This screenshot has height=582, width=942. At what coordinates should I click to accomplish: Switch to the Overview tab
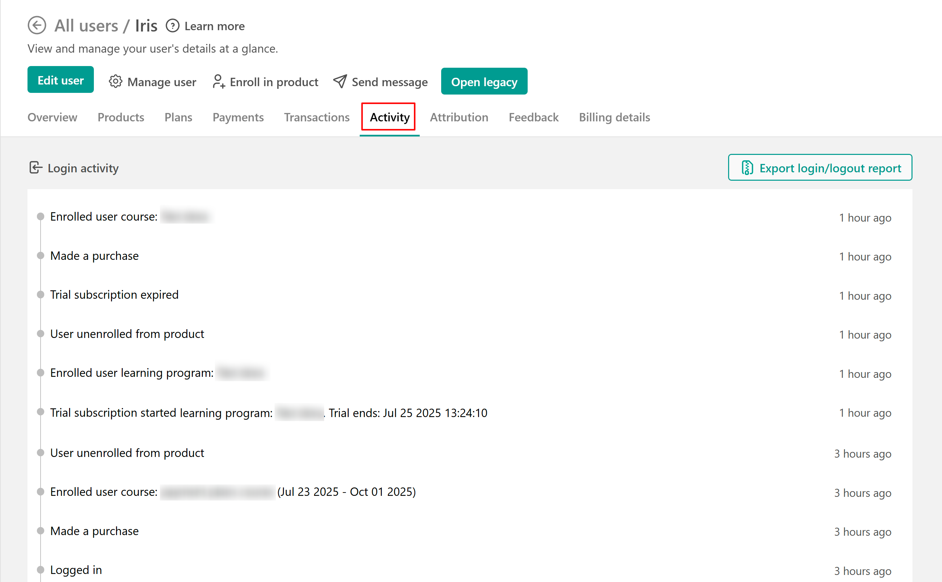coord(52,117)
